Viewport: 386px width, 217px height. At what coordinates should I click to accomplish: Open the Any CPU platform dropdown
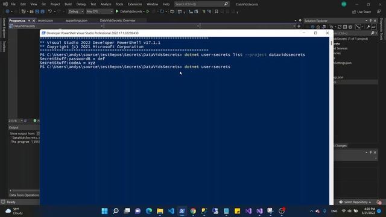99,11
